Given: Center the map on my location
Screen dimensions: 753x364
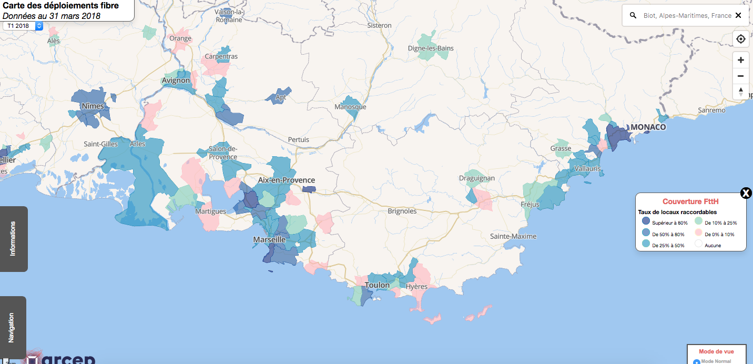Looking at the screenshot, I should 741,39.
